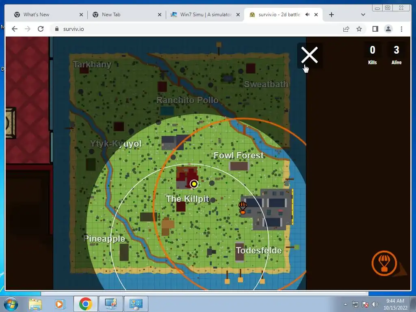Image resolution: width=416 pixels, height=312 pixels.
Task: Go forward to the next page
Action: (28, 29)
